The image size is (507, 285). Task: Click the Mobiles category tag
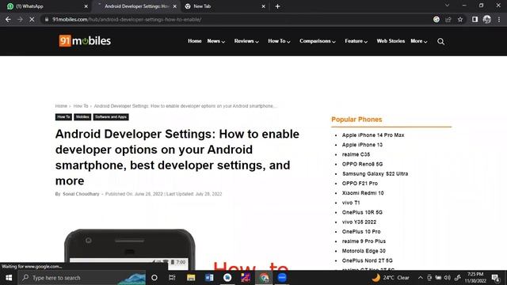tap(82, 117)
